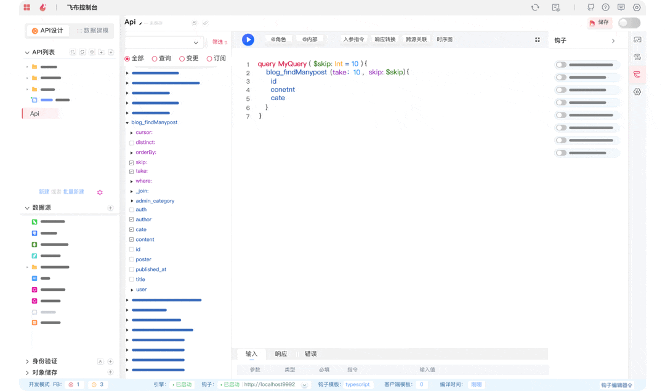Click the fullscreen editor icon
The image size is (665, 391).
[538, 39]
